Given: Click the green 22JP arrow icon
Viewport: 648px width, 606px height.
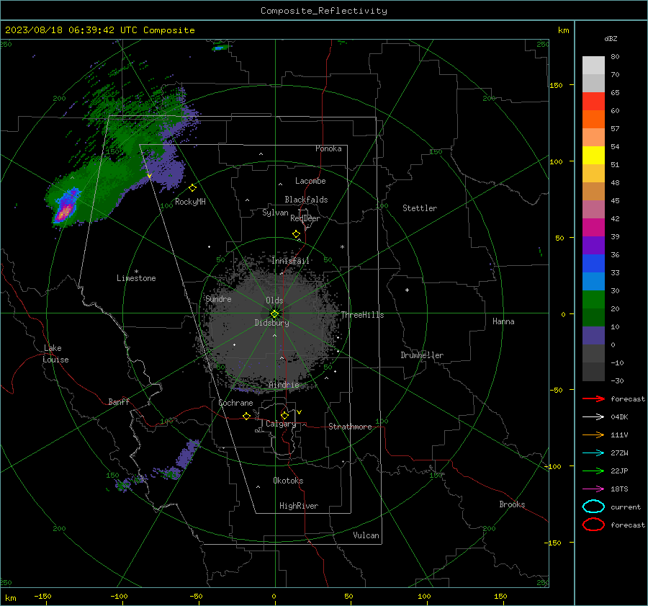Looking at the screenshot, I should (x=593, y=471).
